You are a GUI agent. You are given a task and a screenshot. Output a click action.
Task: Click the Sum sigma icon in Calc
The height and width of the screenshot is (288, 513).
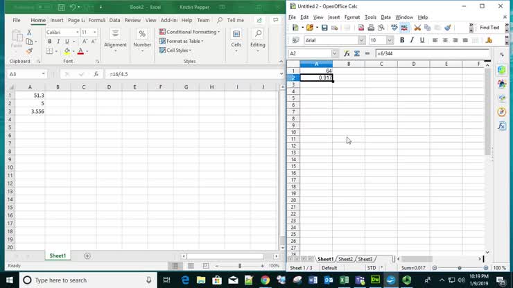357,53
